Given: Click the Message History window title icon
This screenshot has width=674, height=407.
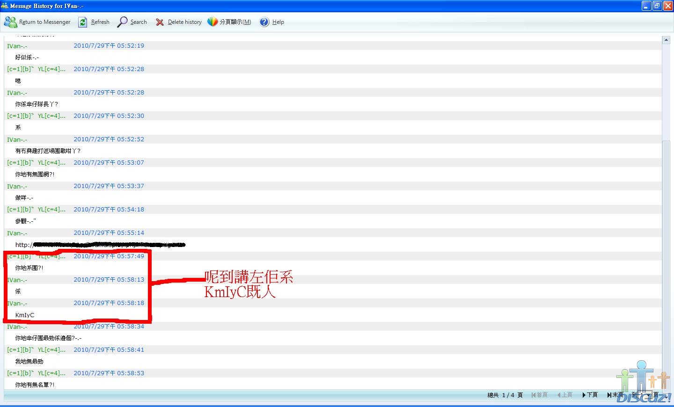Looking at the screenshot, I should [5, 6].
